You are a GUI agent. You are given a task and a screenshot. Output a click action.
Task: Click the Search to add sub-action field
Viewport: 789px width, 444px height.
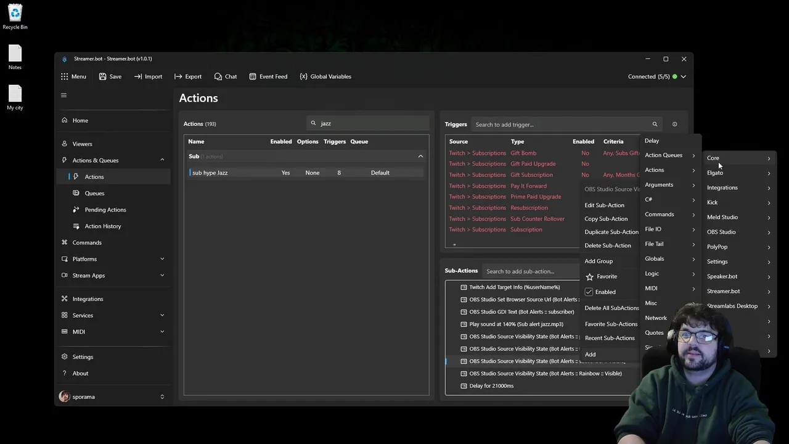click(531, 271)
